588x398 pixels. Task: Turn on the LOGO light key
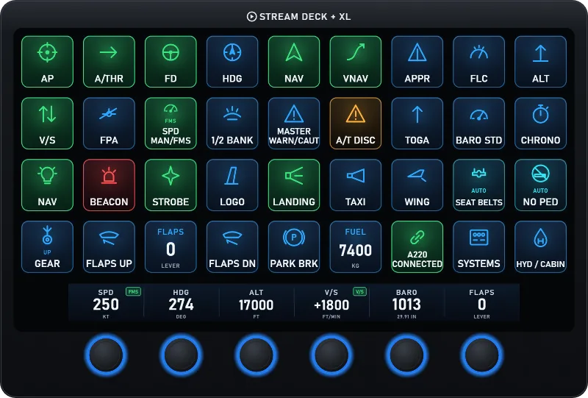pos(232,185)
